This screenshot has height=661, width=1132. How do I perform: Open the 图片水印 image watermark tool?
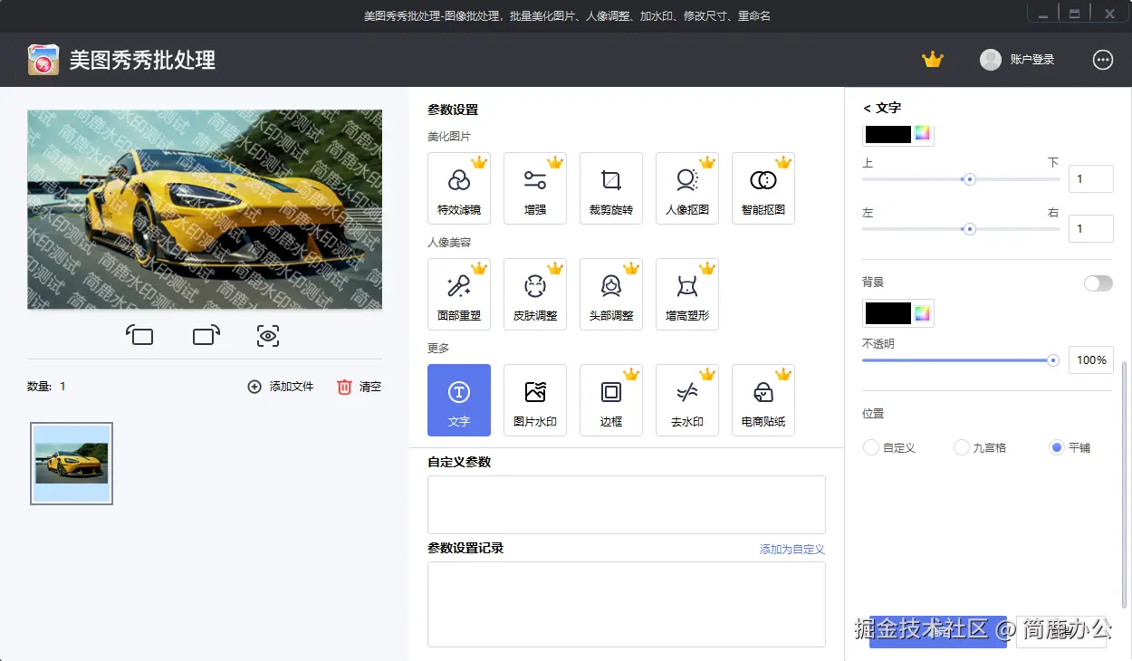(x=535, y=399)
